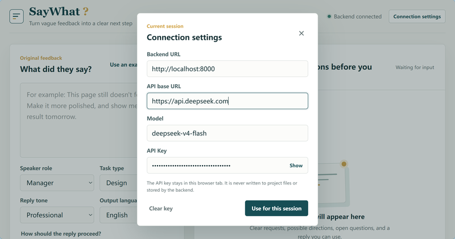Viewport: 455px width, 239px height.
Task: Click the Clear key button
Action: click(161, 208)
